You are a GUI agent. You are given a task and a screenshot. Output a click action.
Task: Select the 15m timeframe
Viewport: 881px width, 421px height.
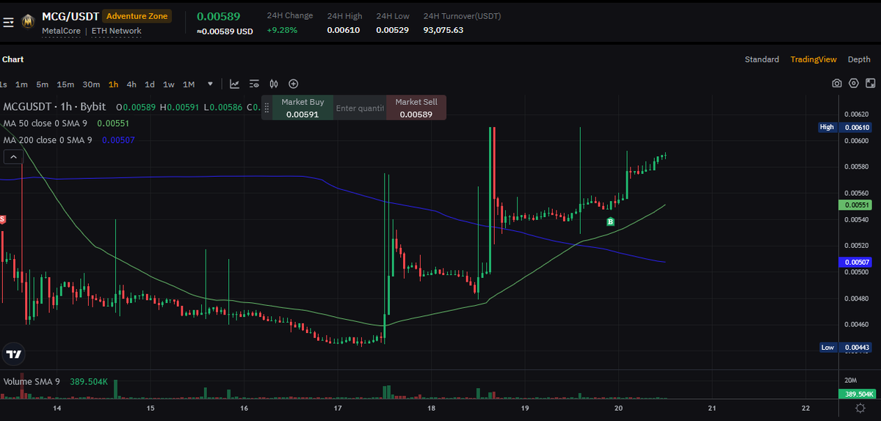(x=65, y=84)
